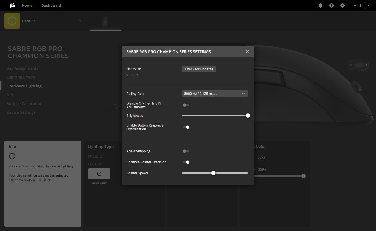
Task: Toggle Disable On-the-Fly DPI Adjustments
Action: pyautogui.click(x=186, y=105)
